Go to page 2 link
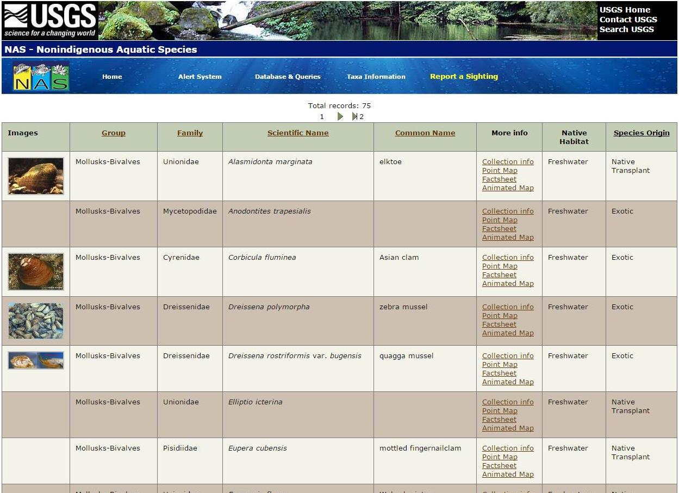 click(362, 116)
